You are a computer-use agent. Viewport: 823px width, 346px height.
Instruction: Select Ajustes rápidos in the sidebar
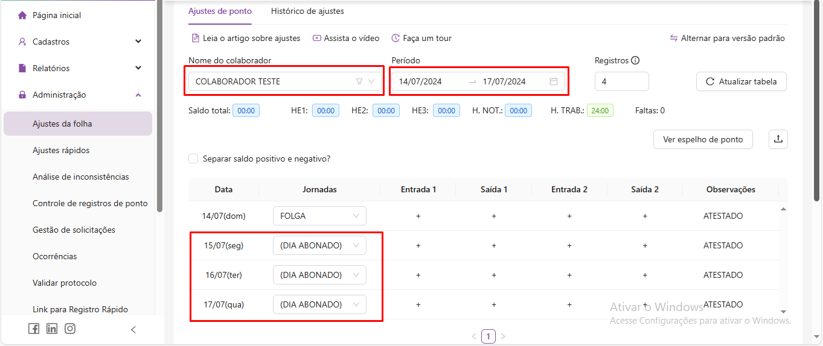click(61, 150)
